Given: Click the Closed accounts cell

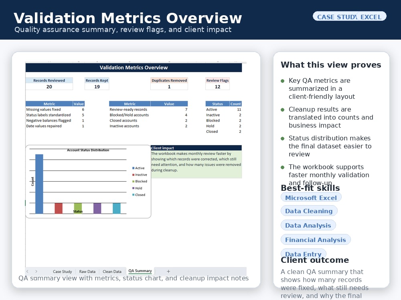Looking at the screenshot, I should coord(130,120).
